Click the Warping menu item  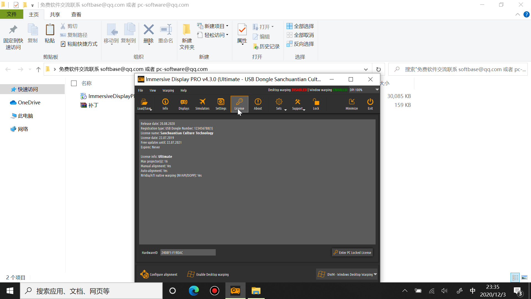(x=168, y=90)
